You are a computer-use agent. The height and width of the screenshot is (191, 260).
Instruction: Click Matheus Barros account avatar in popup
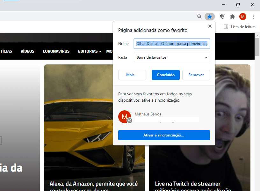[x=125, y=117]
